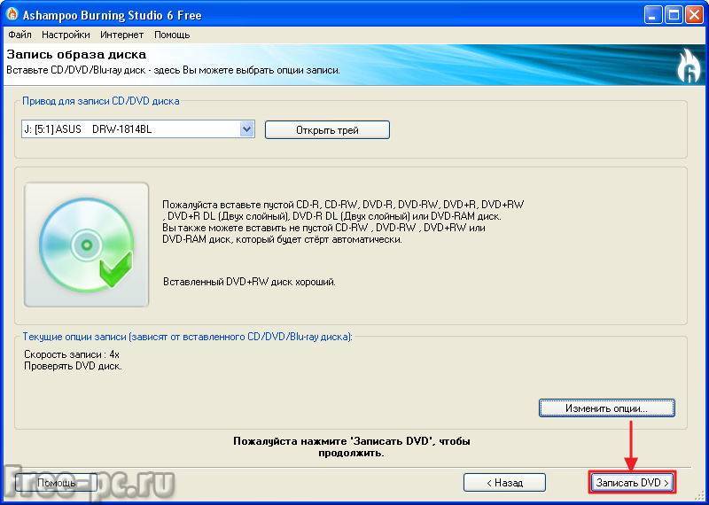The image size is (709, 505).
Task: Minimize the Ashampoo Burning Studio window
Action: click(x=653, y=15)
